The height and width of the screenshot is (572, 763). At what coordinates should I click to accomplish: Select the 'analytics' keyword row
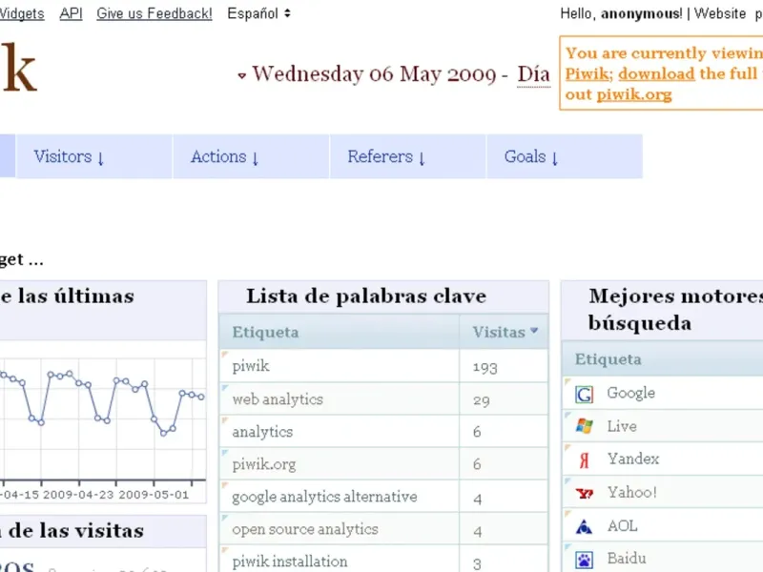(x=383, y=432)
